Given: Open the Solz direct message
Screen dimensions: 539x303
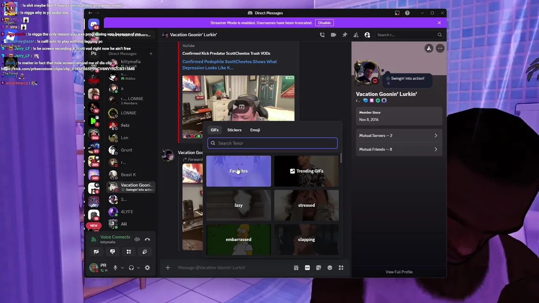Looking at the screenshot, I should click(x=131, y=125).
